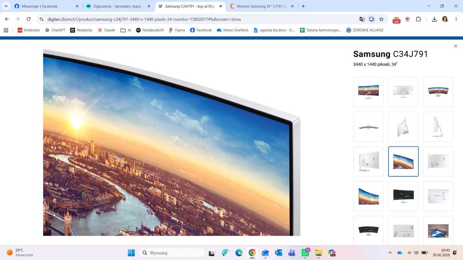Select the desk setup photo thumbnail

pos(438,230)
